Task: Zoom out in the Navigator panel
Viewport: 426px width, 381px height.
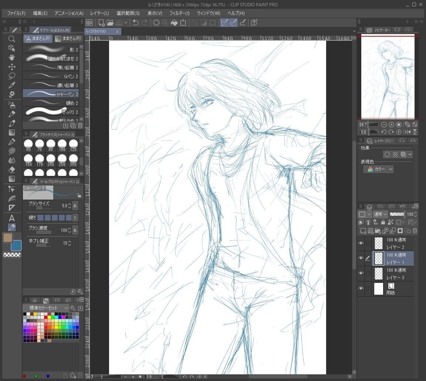Action: click(x=384, y=124)
